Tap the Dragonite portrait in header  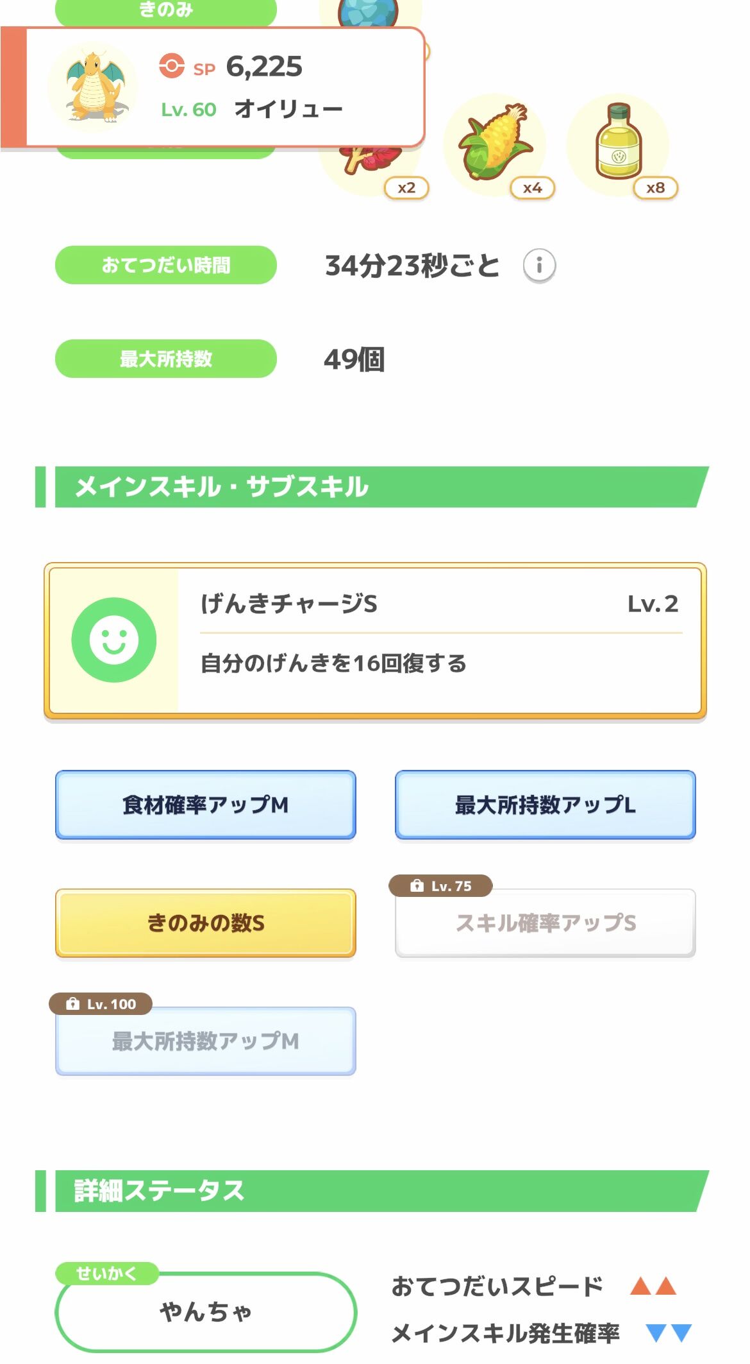tap(94, 87)
